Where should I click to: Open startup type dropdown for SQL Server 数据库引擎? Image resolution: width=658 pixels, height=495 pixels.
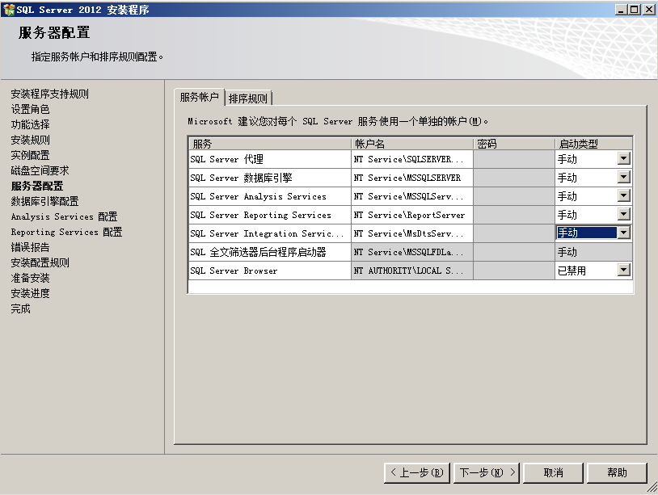623,177
